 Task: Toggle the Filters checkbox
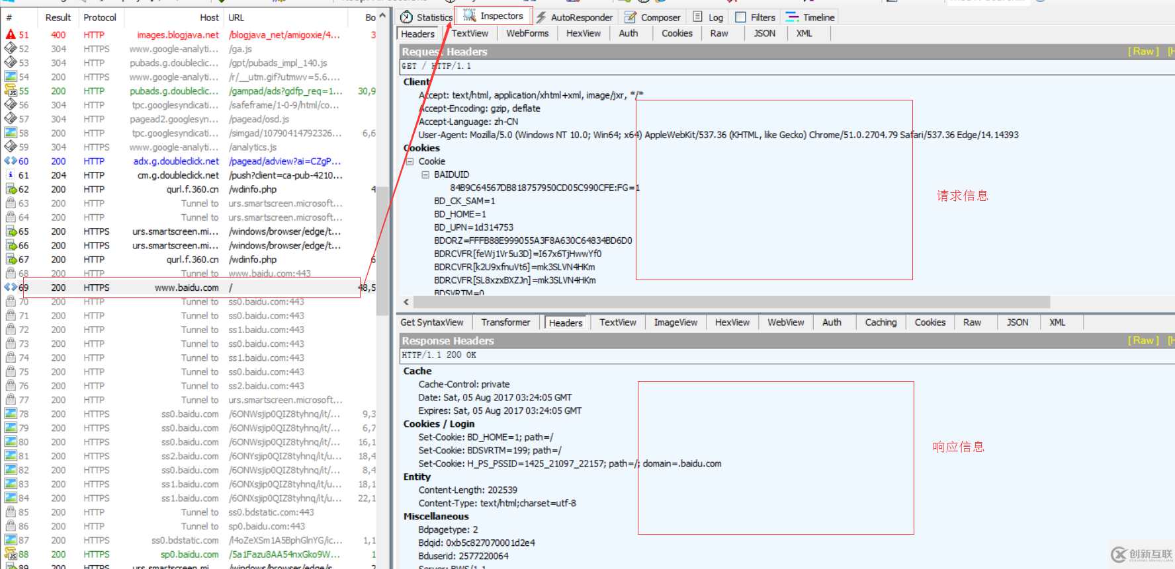pyautogui.click(x=741, y=17)
